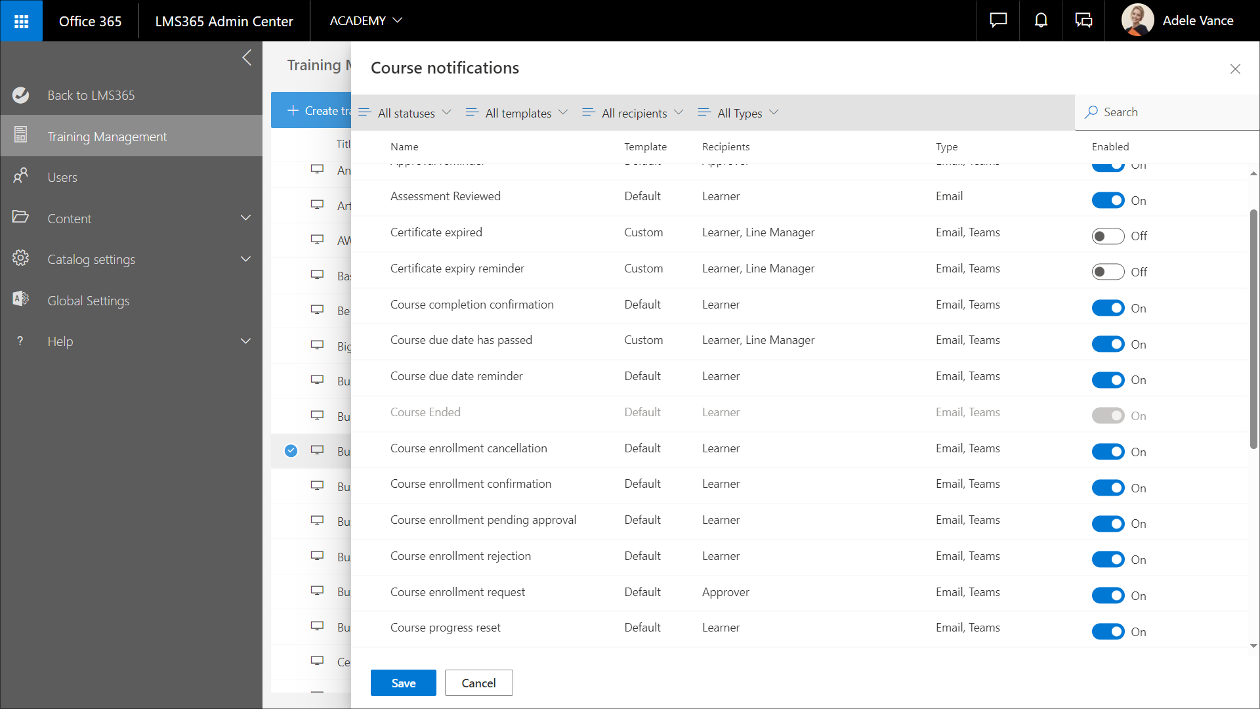Screen dimensions: 1260x709
Task: Open the All statuses filter dropdown
Action: (x=405, y=113)
